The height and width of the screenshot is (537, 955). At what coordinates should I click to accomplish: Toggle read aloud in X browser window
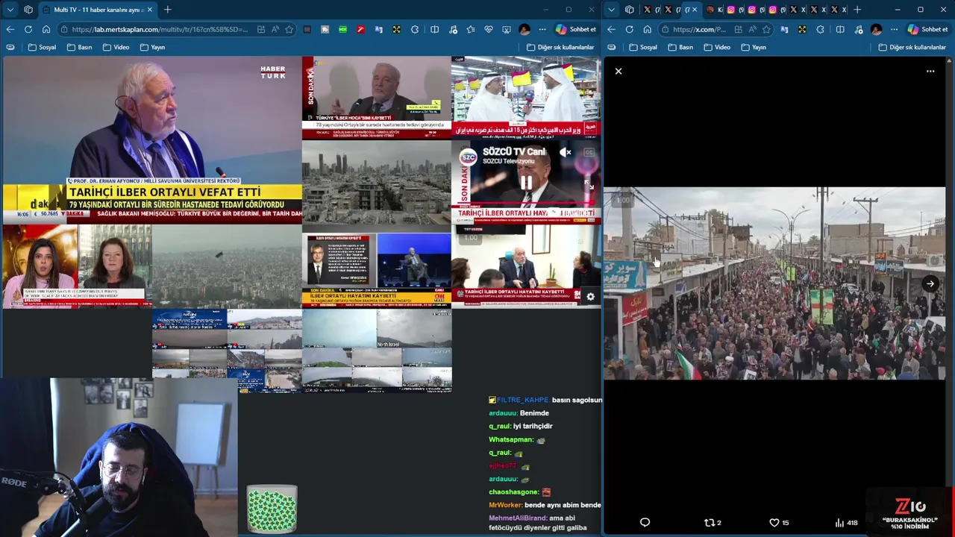coord(752,29)
